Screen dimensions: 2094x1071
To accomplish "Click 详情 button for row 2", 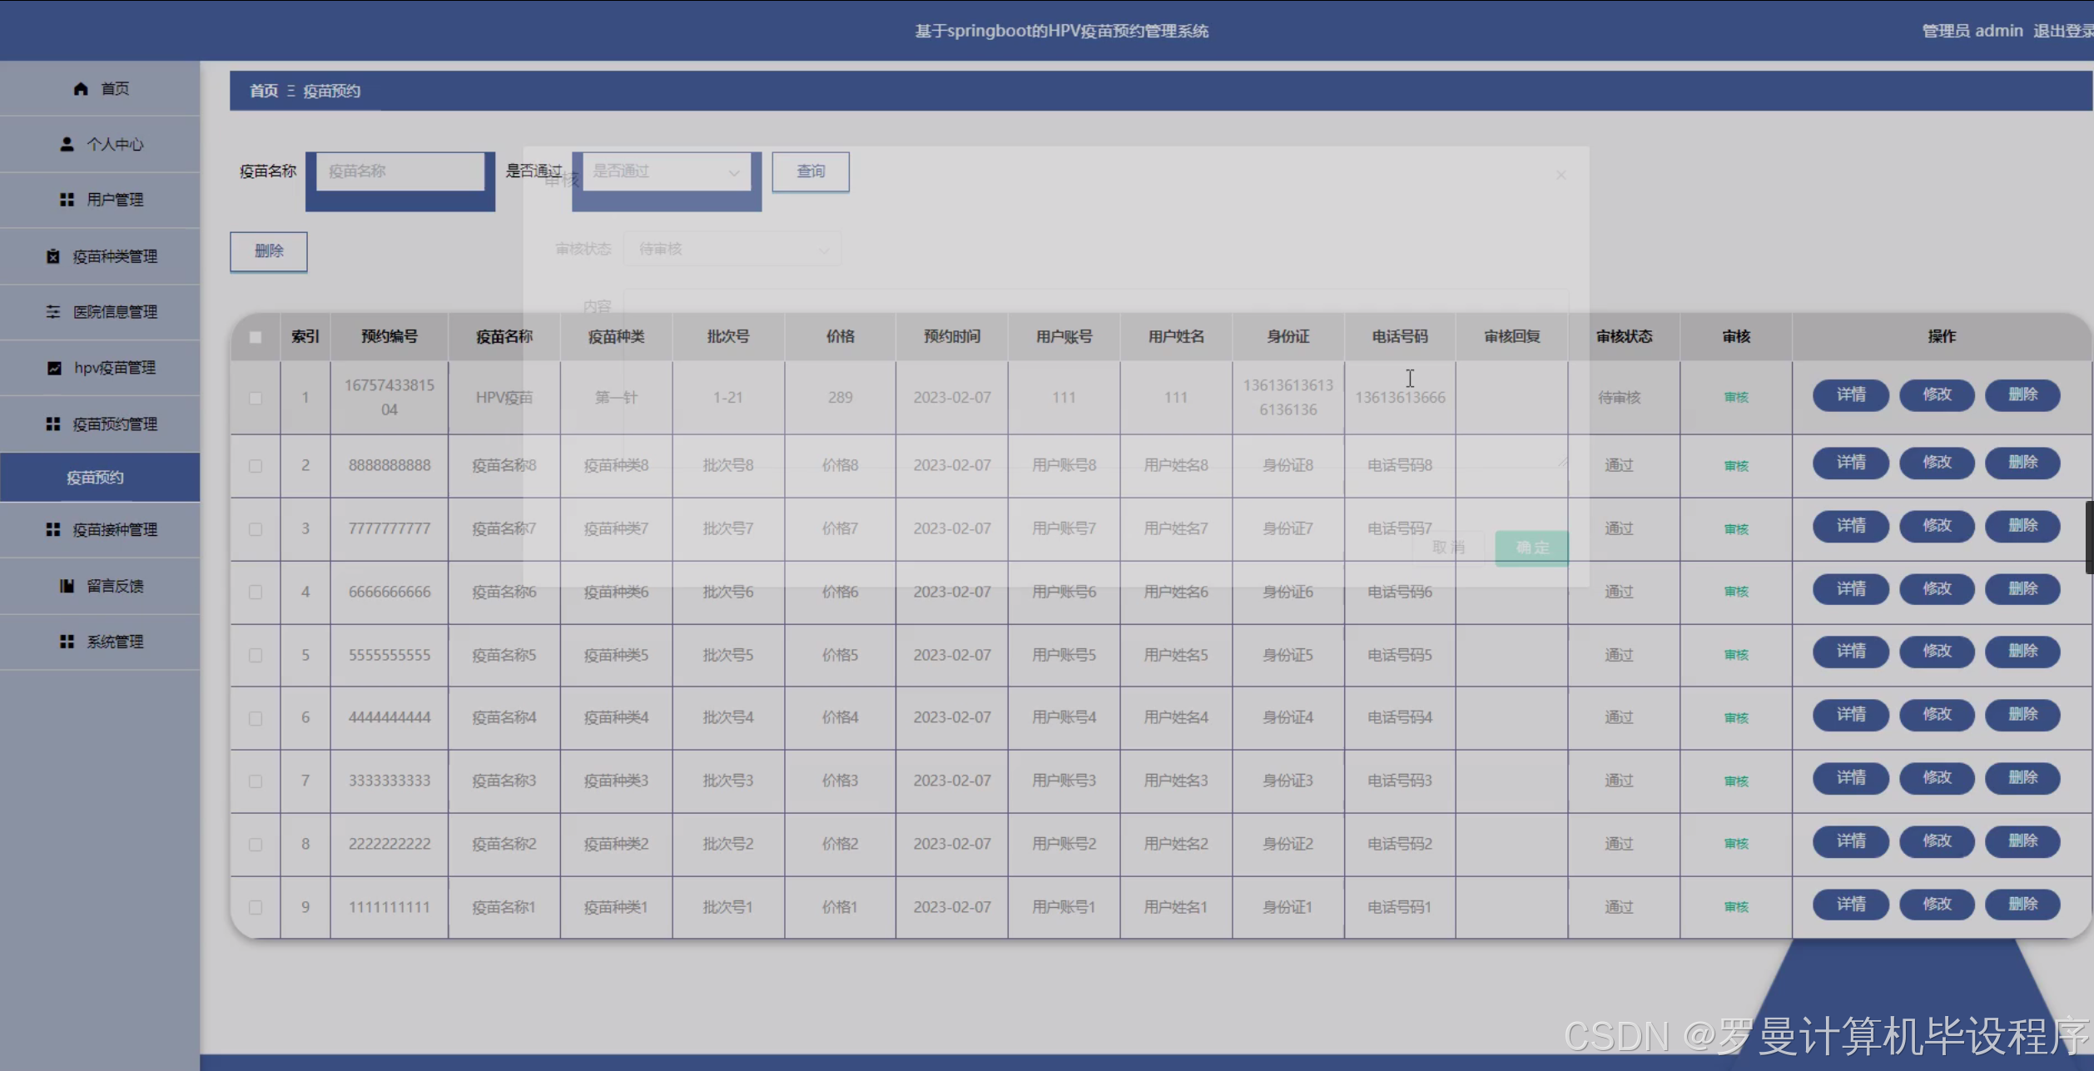I will pyautogui.click(x=1850, y=463).
